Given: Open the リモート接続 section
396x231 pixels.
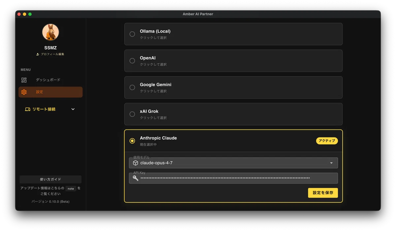Looking at the screenshot, I should click(50, 109).
